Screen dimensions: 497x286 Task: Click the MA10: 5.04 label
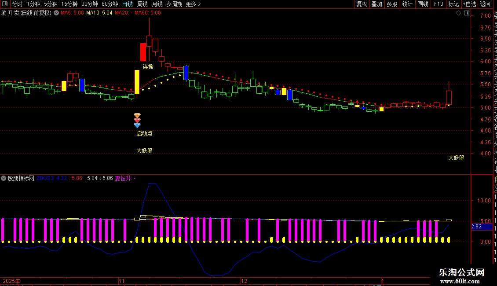tap(99, 13)
